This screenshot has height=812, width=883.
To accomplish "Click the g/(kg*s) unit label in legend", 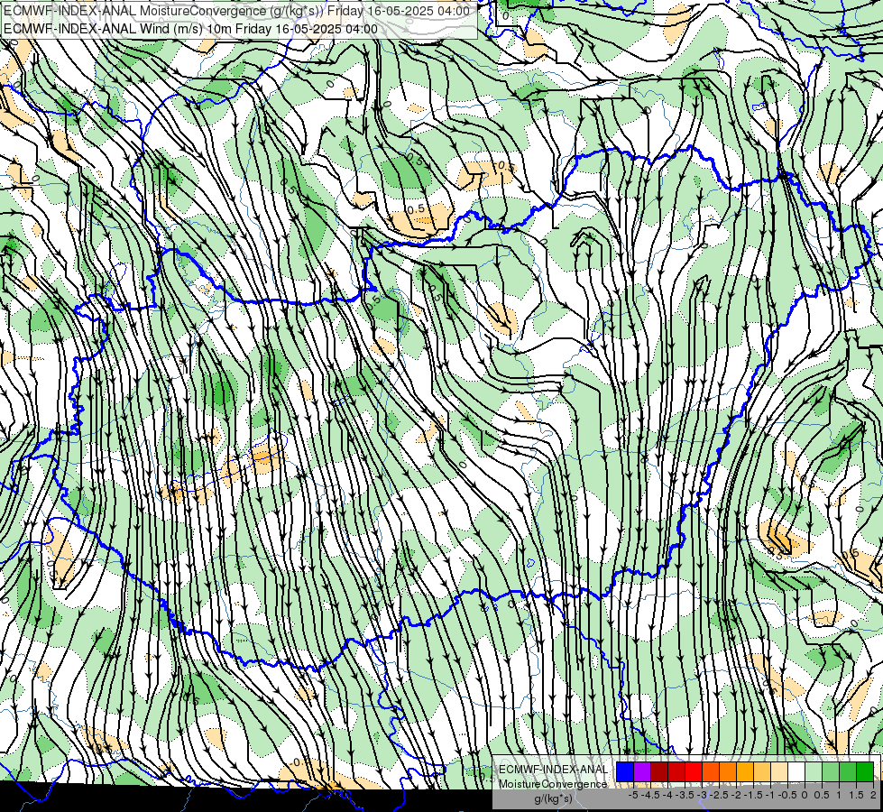I will tap(553, 798).
